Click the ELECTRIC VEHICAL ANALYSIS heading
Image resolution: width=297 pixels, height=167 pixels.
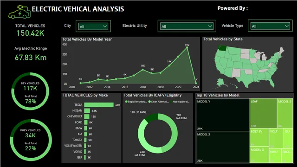pyautogui.click(x=78, y=9)
